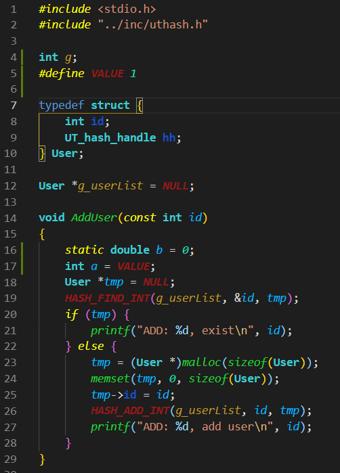This screenshot has height=473, width=340.
Task: Click the static keyword on line 16
Action: (84, 250)
